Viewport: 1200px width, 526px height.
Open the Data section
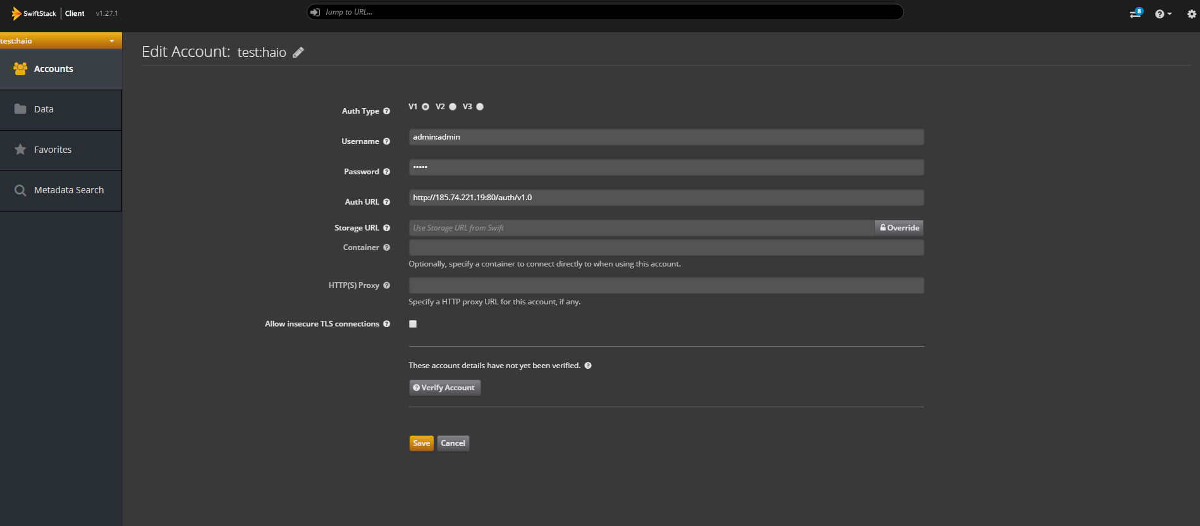tap(61, 110)
